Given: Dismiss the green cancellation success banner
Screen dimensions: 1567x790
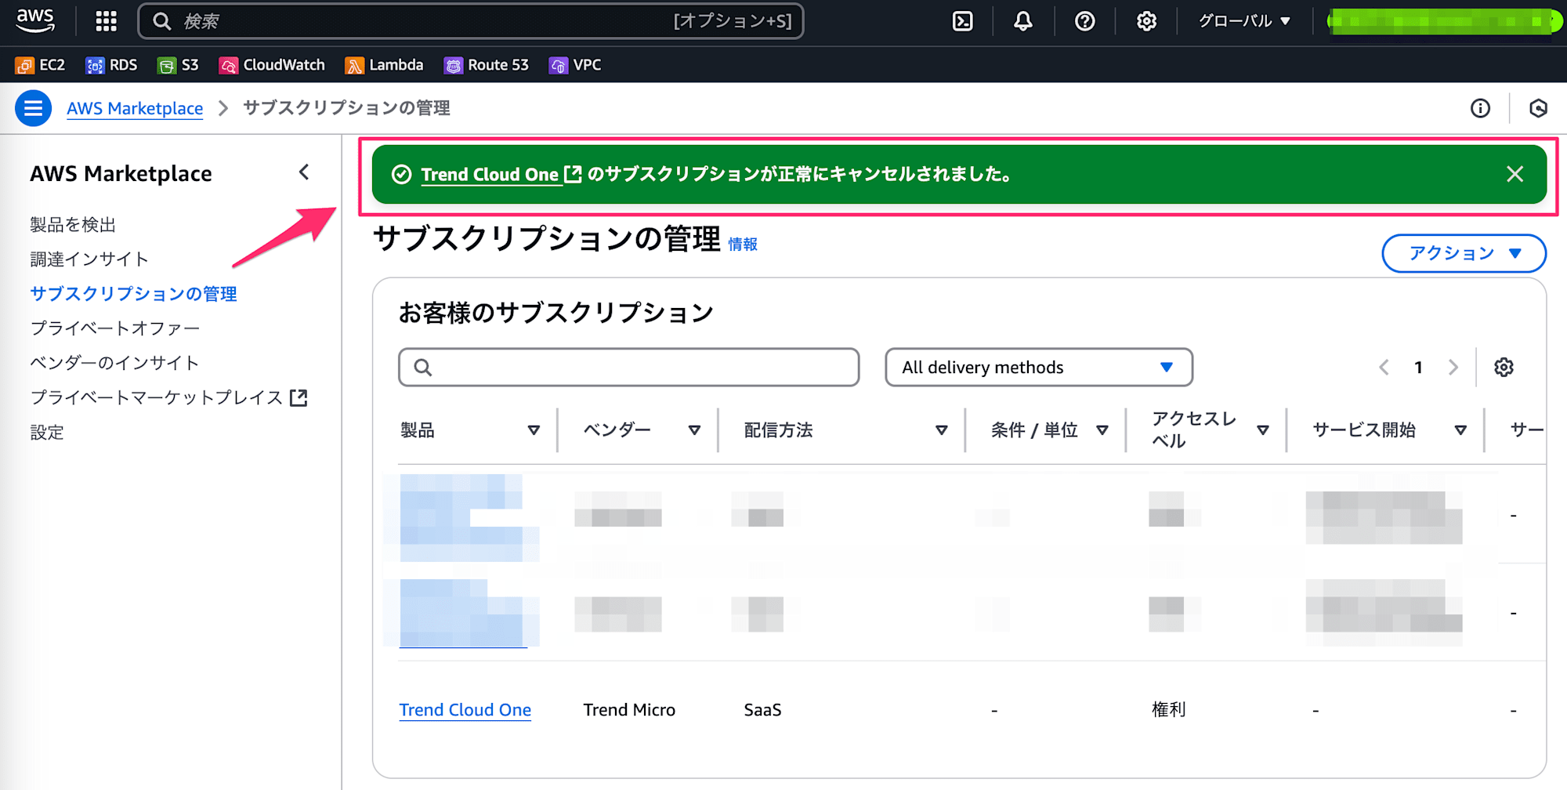Looking at the screenshot, I should (x=1515, y=174).
